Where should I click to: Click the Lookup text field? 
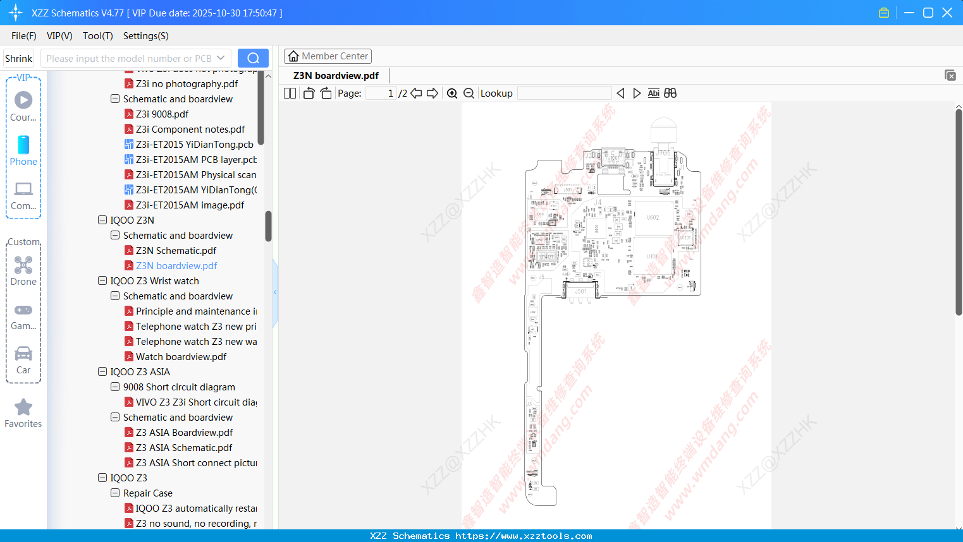(x=565, y=93)
